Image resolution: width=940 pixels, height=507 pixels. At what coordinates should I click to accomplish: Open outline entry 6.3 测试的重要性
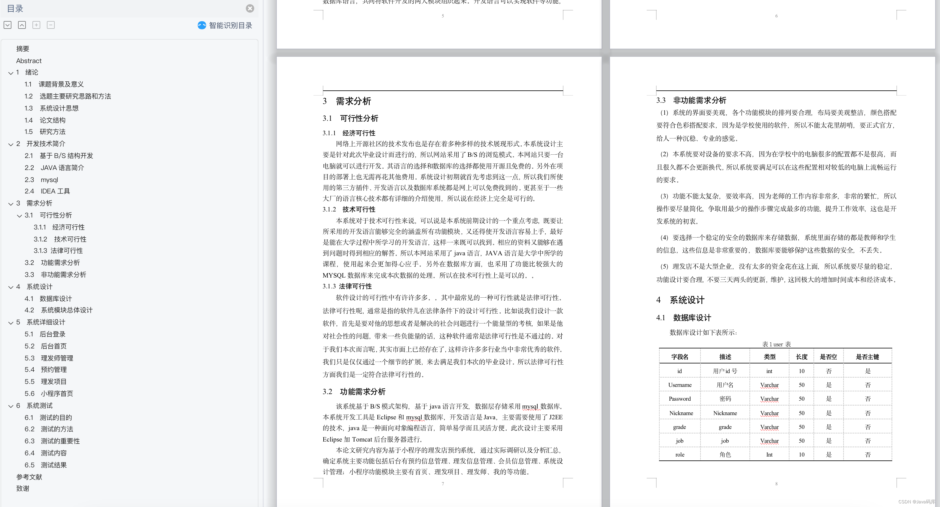click(52, 441)
